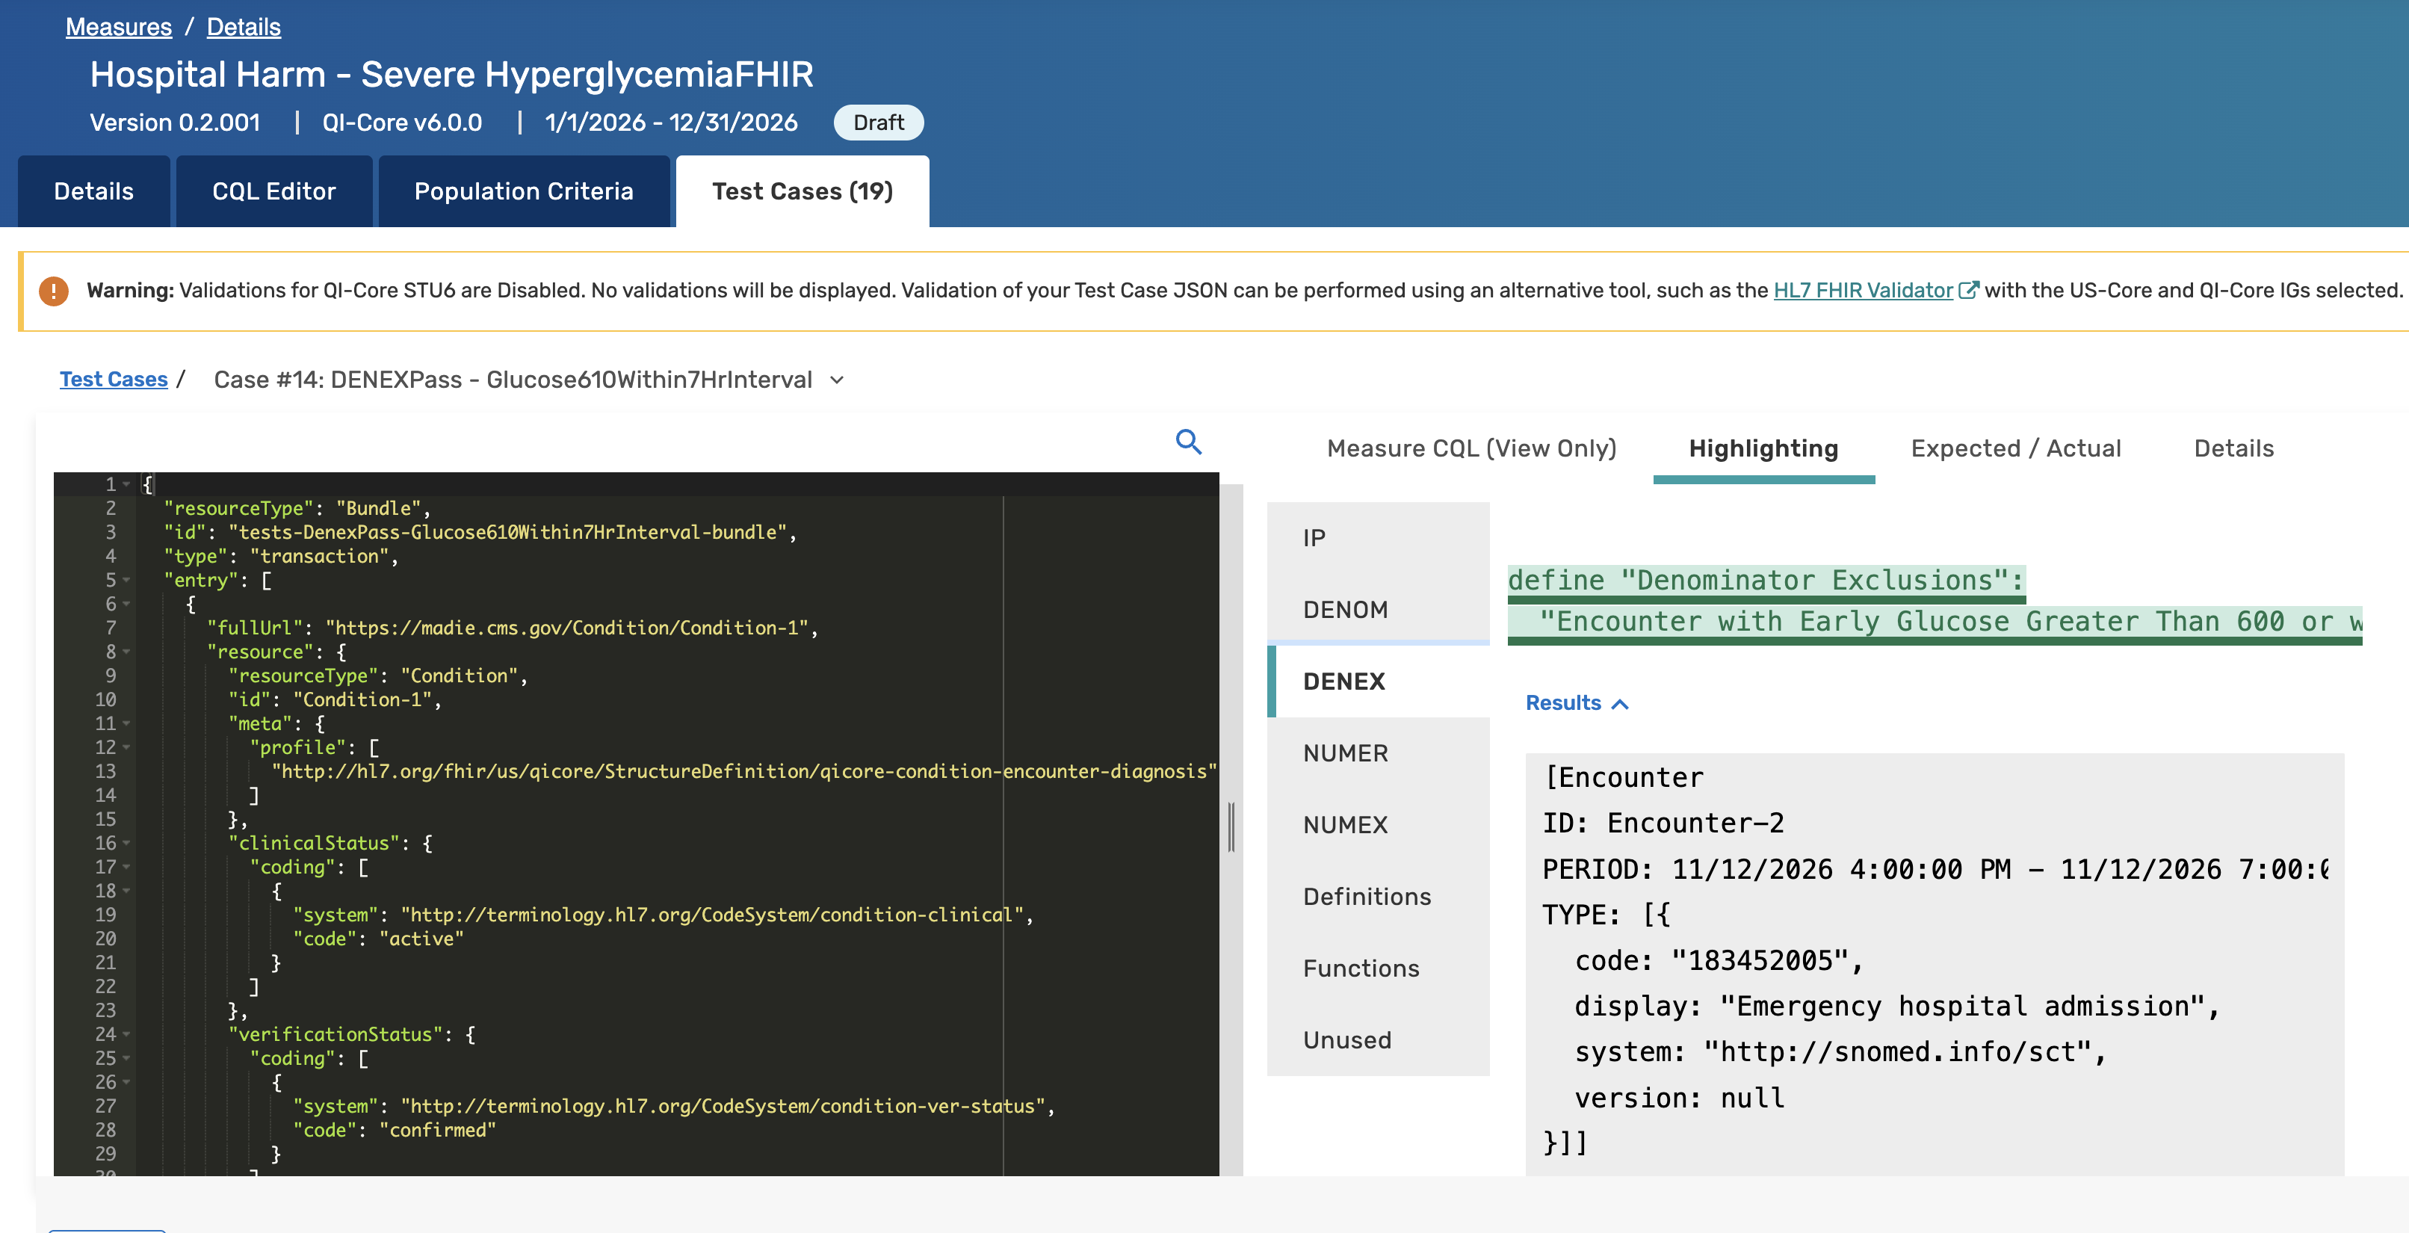This screenshot has height=1233, width=2409.
Task: Open the Population Criteria tab
Action: pos(523,192)
